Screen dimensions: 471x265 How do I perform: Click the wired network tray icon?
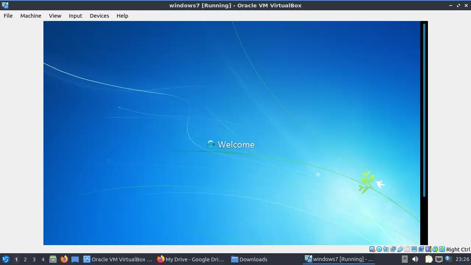[x=439, y=259]
